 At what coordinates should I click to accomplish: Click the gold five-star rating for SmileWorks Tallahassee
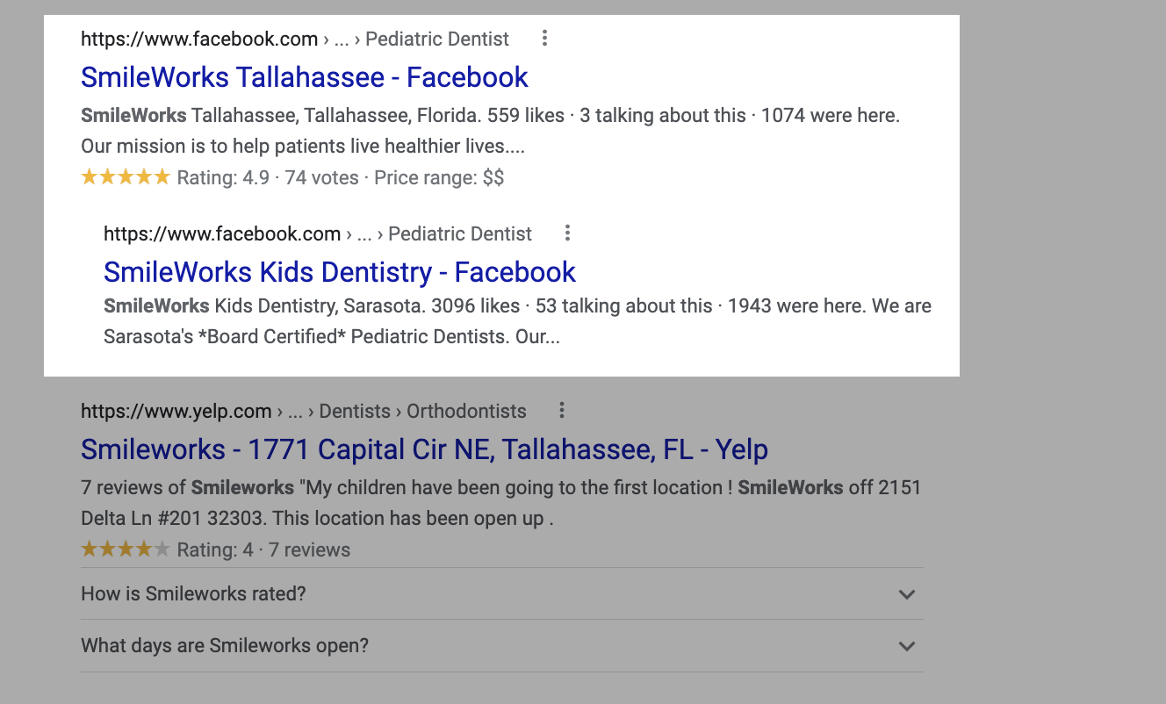(x=126, y=177)
